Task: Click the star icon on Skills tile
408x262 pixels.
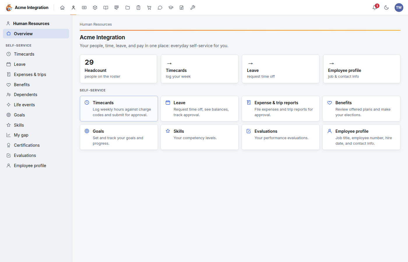Action: click(168, 131)
